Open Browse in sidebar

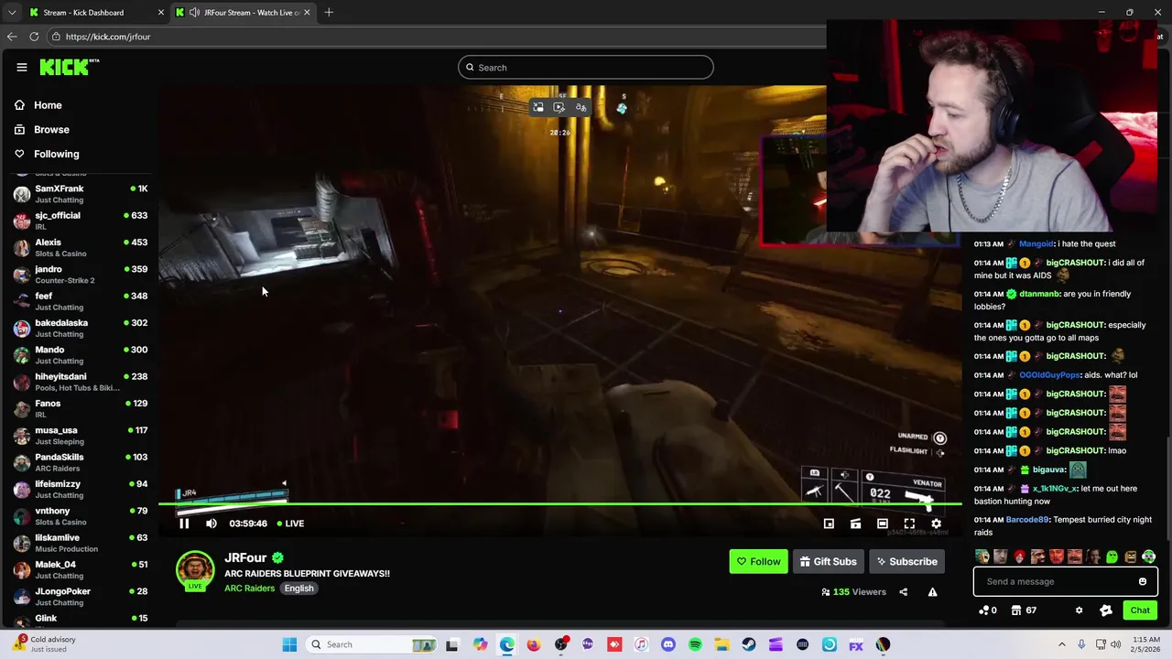(x=51, y=130)
